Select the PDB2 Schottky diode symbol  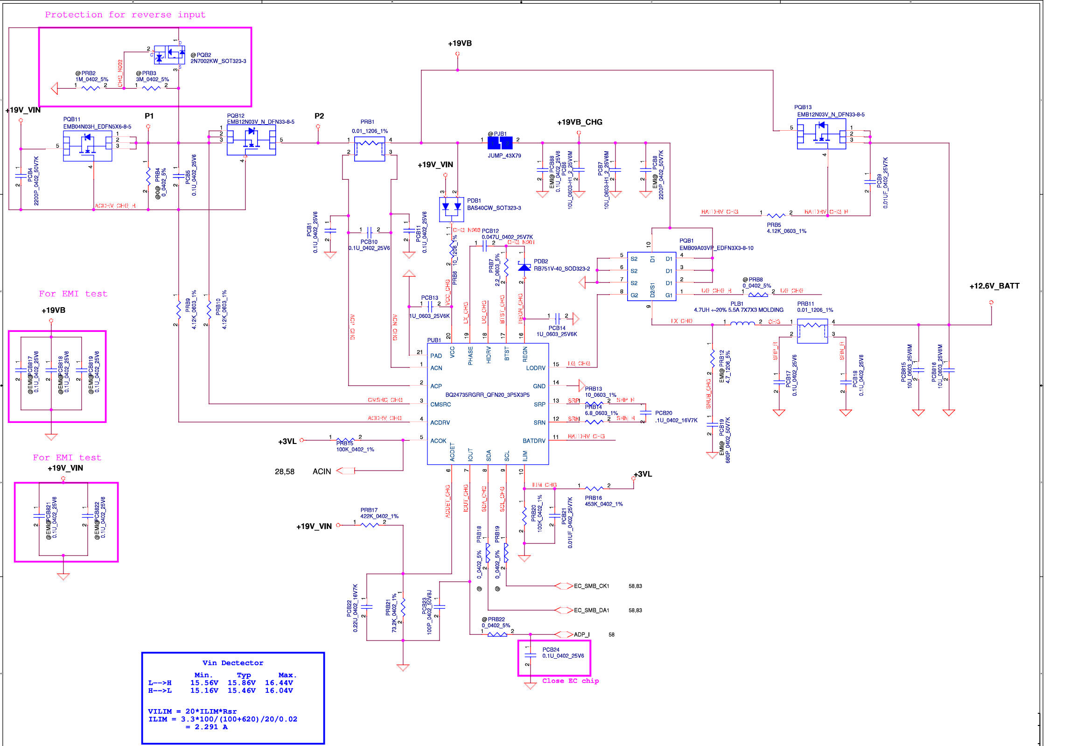pos(525,267)
